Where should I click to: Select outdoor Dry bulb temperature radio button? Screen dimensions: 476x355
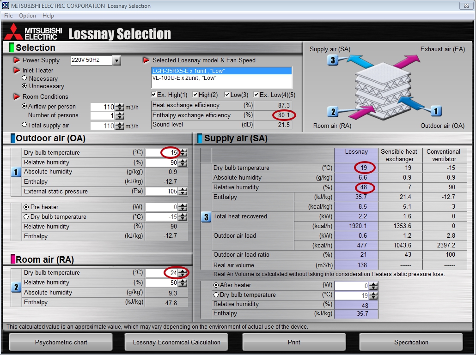click(26, 217)
